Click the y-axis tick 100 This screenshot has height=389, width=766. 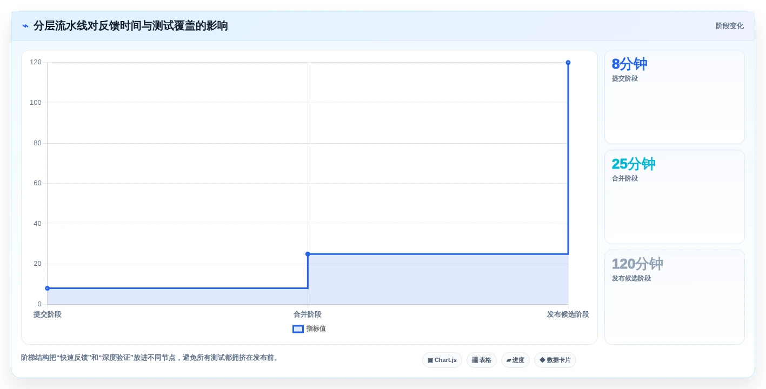tap(36, 103)
